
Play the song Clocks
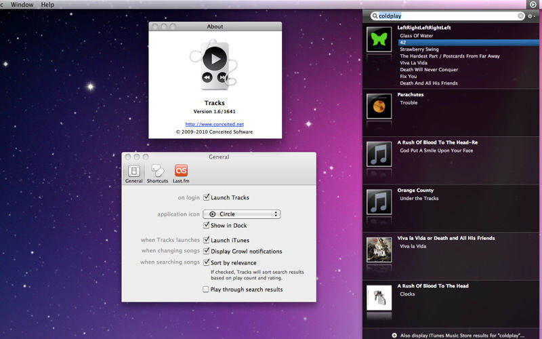click(x=407, y=294)
